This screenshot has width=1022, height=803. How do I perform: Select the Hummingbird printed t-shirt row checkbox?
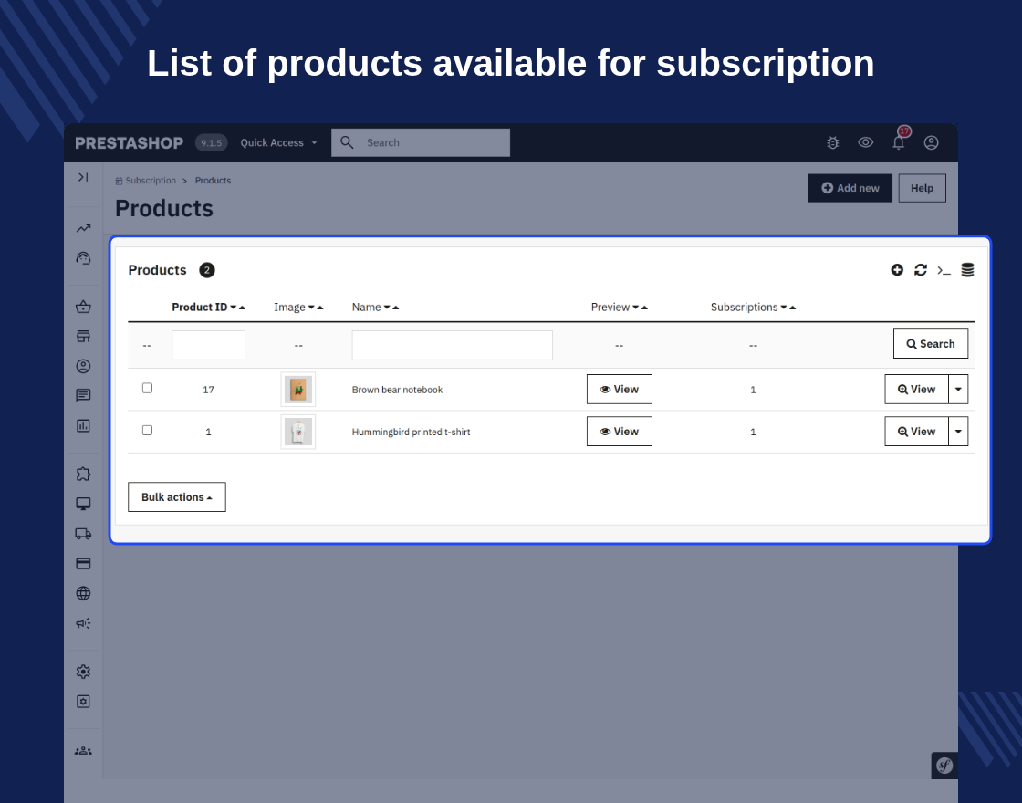tap(147, 430)
